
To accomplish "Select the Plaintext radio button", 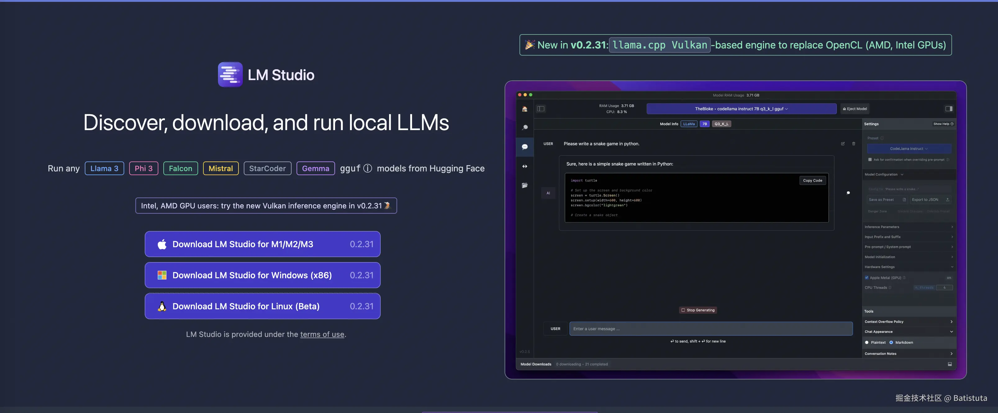I will click(x=867, y=343).
